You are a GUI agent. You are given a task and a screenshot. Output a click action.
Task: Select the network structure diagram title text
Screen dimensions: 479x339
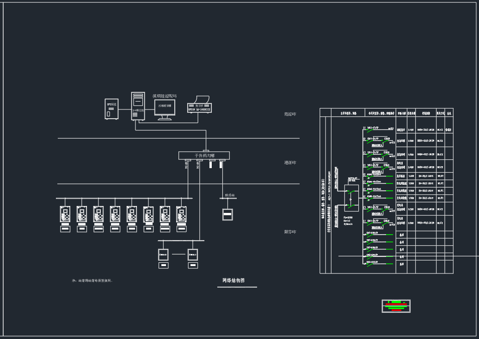[x=233, y=281]
